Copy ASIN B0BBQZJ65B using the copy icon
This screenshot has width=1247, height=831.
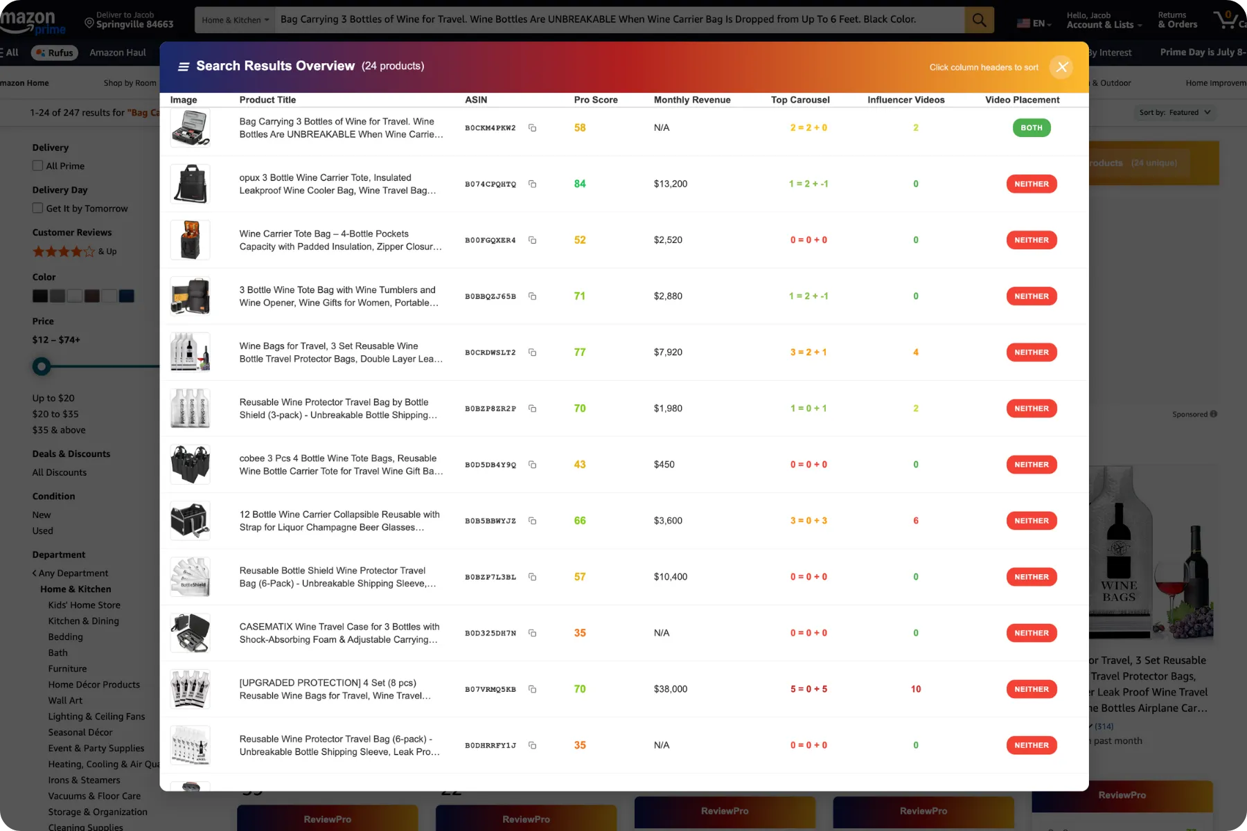[x=532, y=296]
